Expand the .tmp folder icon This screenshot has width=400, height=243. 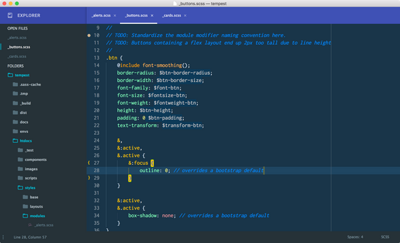point(15,93)
